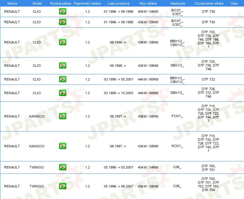
Task: Click the fuel icon for Kangoo FC0/1_ row
Action: 62,116
